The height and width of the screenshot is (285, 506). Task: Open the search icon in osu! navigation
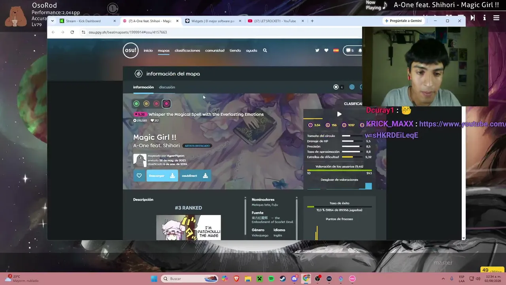coord(265,50)
